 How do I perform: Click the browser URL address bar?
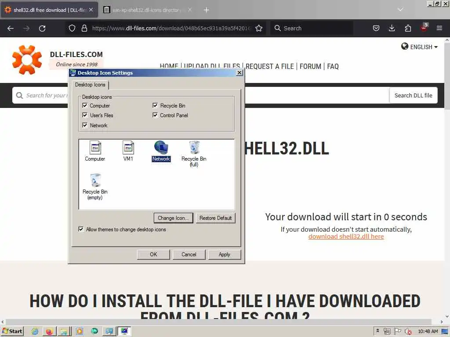pos(171,28)
